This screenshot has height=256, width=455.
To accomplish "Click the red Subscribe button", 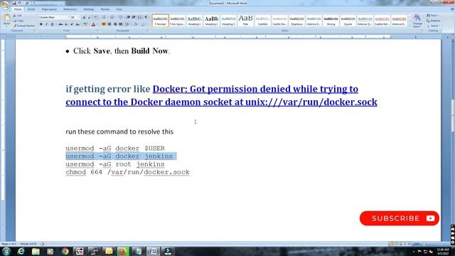I will pyautogui.click(x=400, y=218).
